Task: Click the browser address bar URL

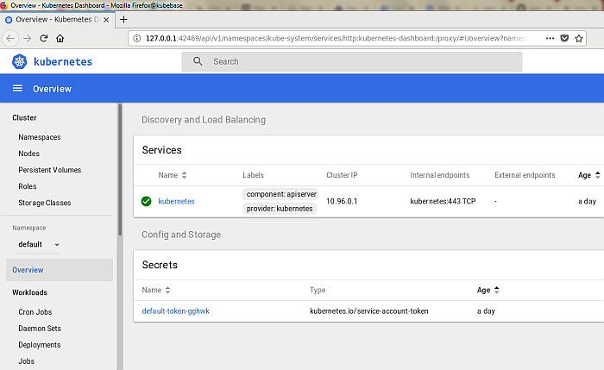Action: pos(335,38)
